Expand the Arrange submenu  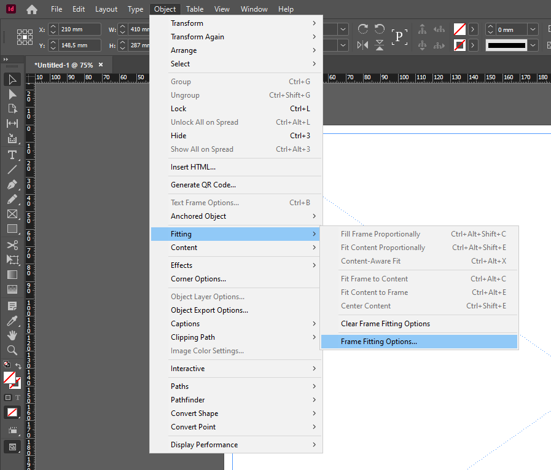click(x=236, y=50)
